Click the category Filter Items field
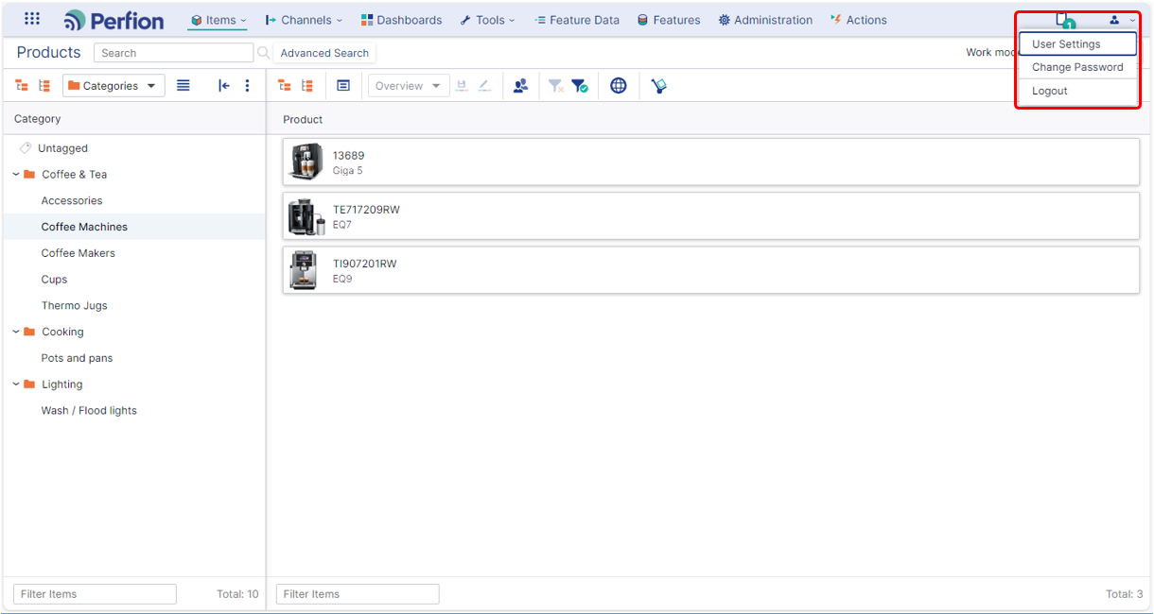1154x614 pixels. click(95, 594)
